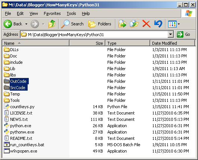Select the libs folder icon
198x160 pixels.
(7, 75)
